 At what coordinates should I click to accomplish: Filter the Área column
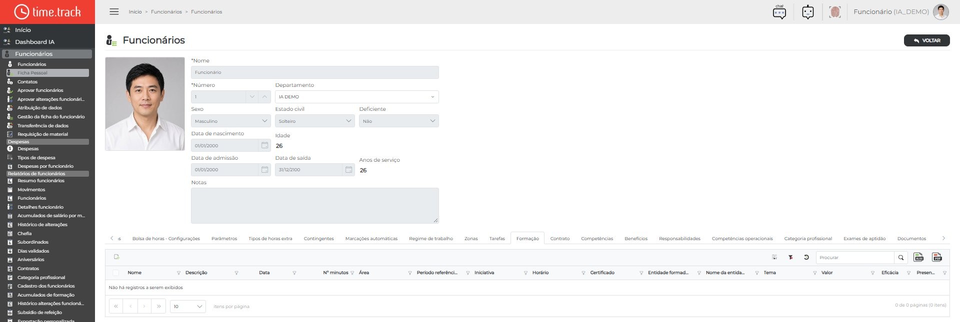410,273
